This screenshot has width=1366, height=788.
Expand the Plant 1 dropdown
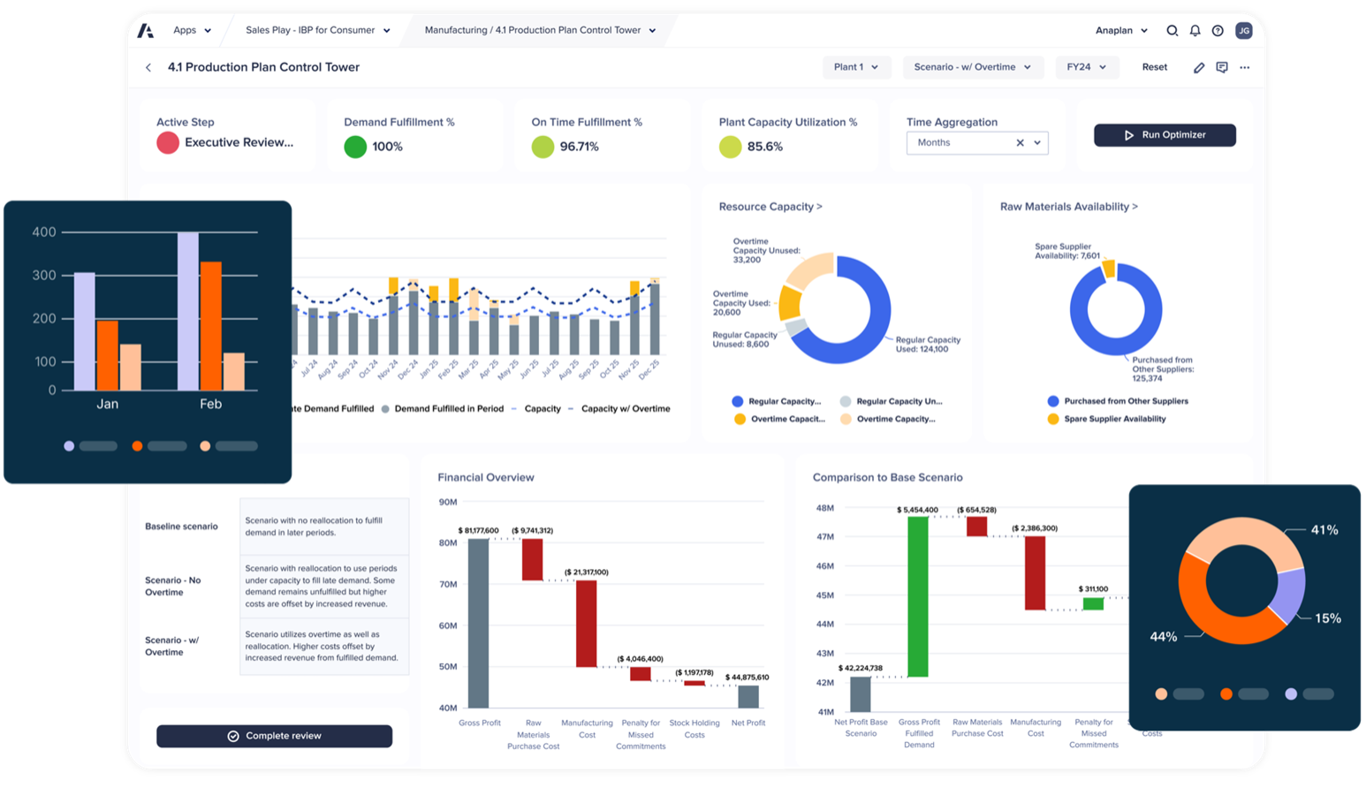(x=856, y=67)
